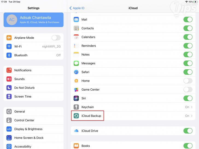The width and height of the screenshot is (199, 149).
Task: Open Home Screen & Dock settings
Action: [34, 138]
